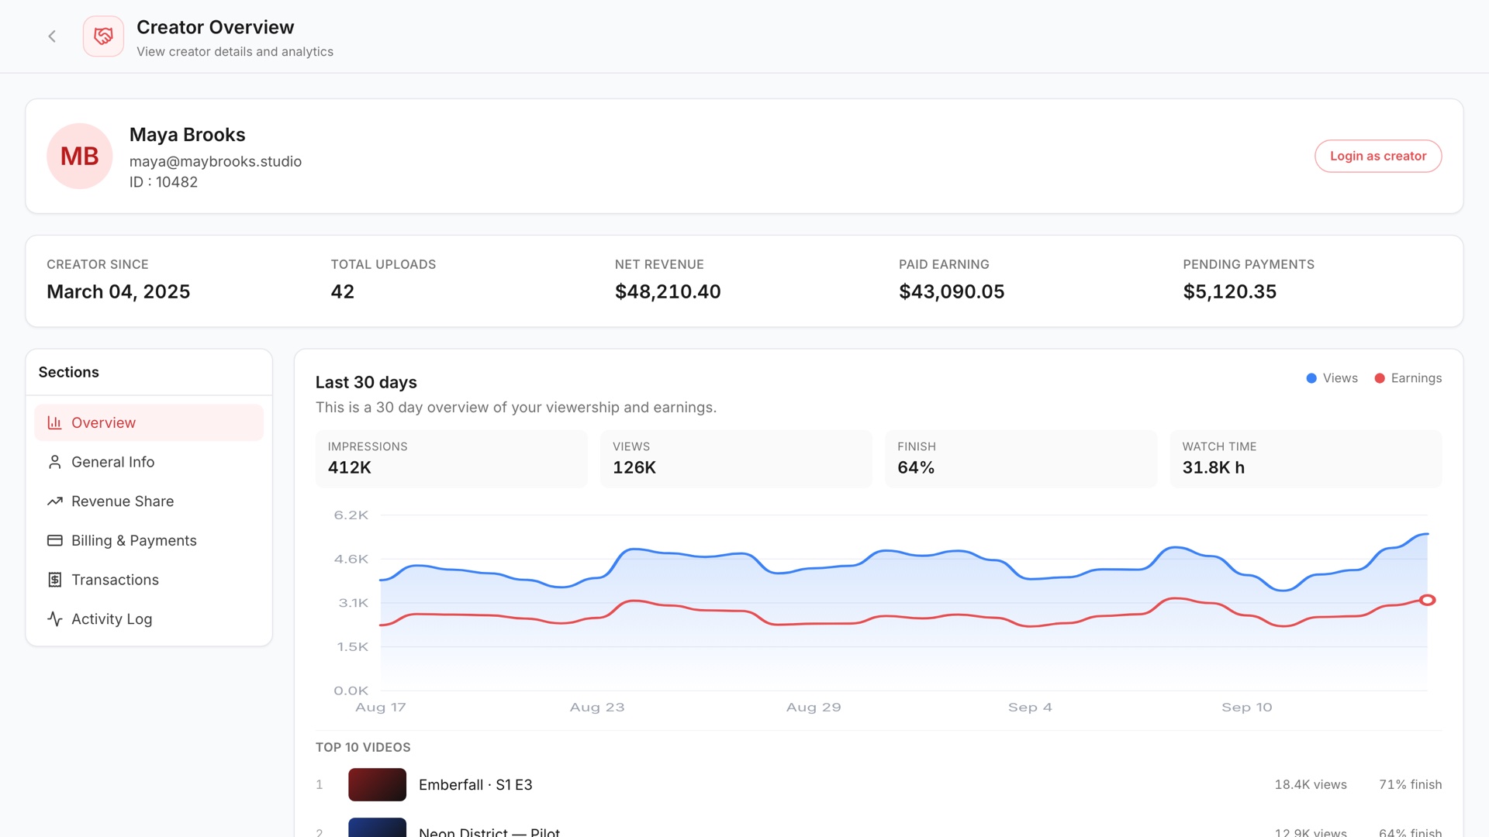Open the General Info section
This screenshot has height=837, width=1489.
coord(149,462)
